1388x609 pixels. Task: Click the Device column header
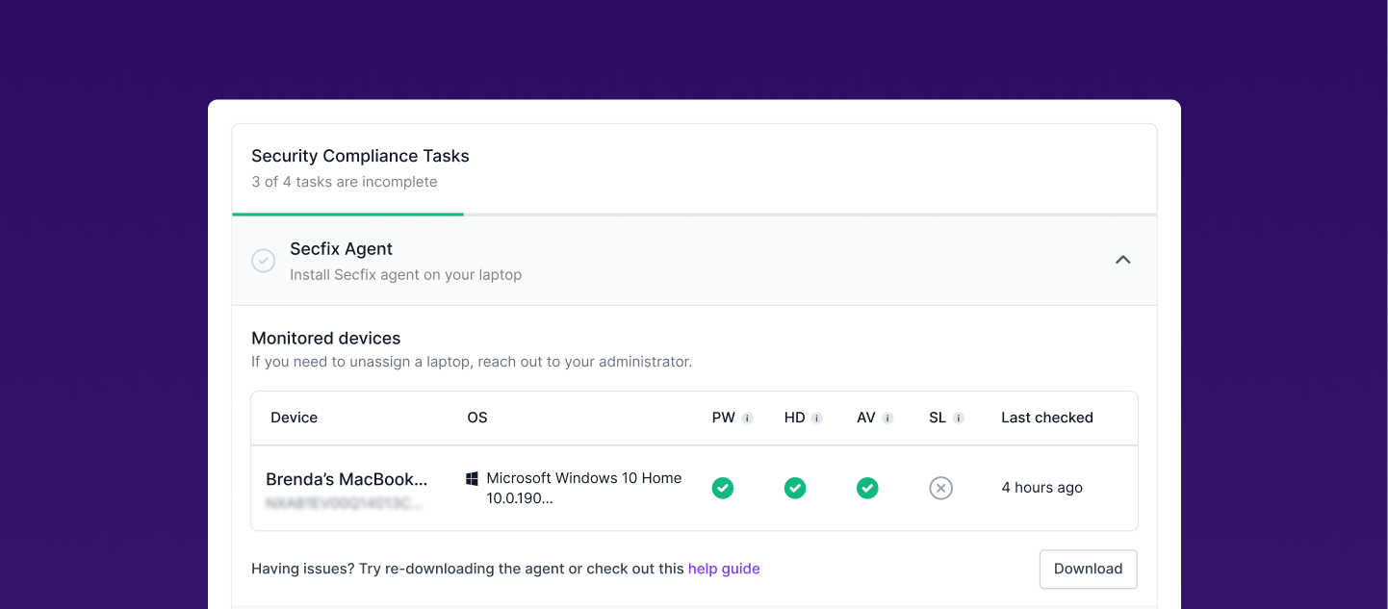point(294,418)
